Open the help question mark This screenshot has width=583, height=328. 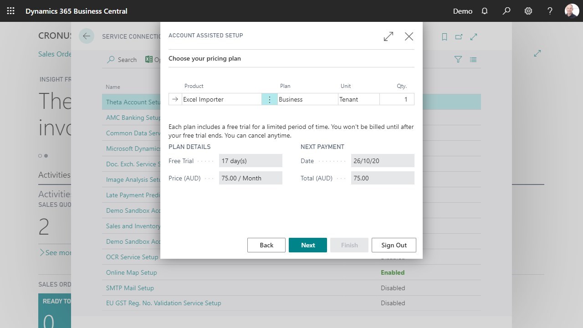pos(550,11)
